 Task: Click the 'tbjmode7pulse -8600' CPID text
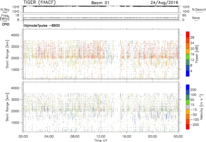42,25
